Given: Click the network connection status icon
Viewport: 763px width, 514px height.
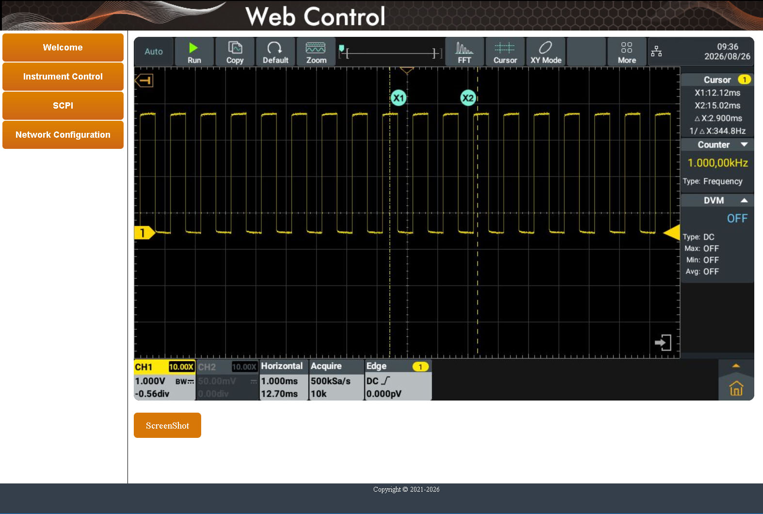Looking at the screenshot, I should coord(656,51).
